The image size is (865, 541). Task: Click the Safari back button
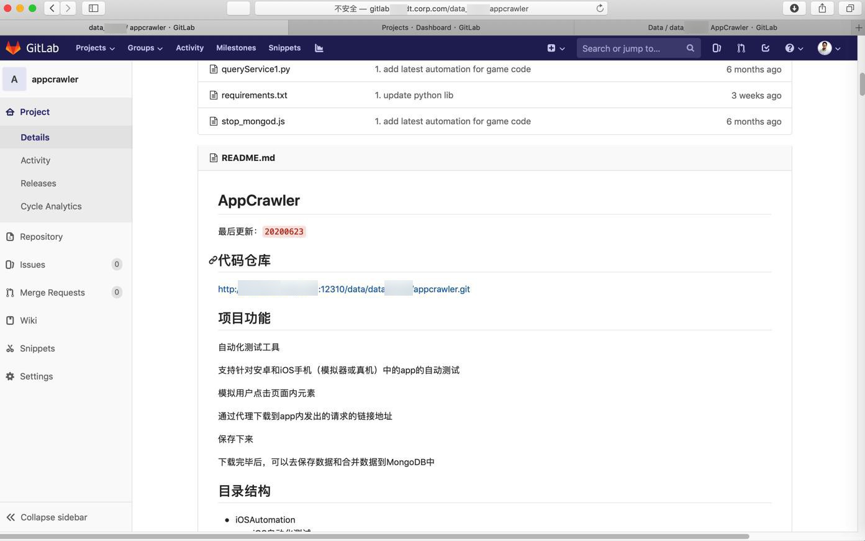coord(52,8)
